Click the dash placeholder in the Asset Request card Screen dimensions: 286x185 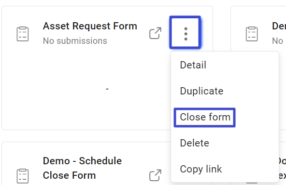107,89
